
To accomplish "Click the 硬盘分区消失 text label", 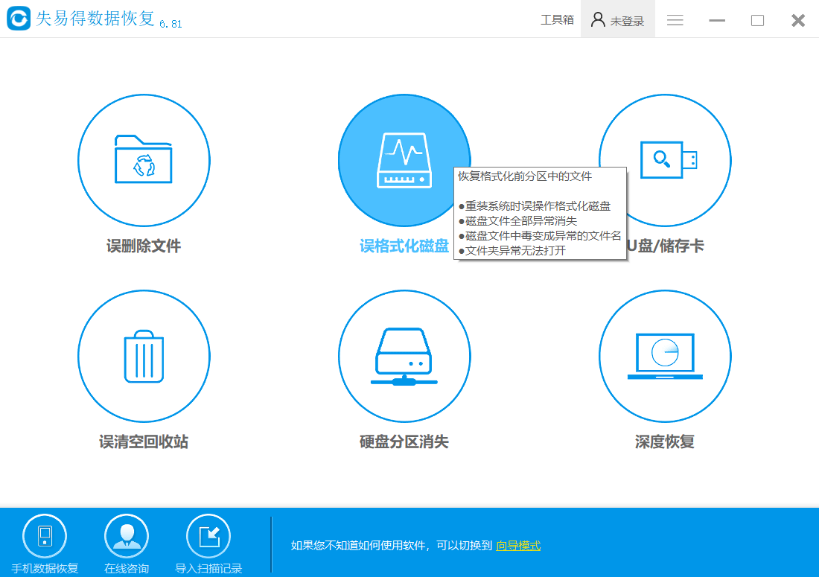I will [404, 441].
